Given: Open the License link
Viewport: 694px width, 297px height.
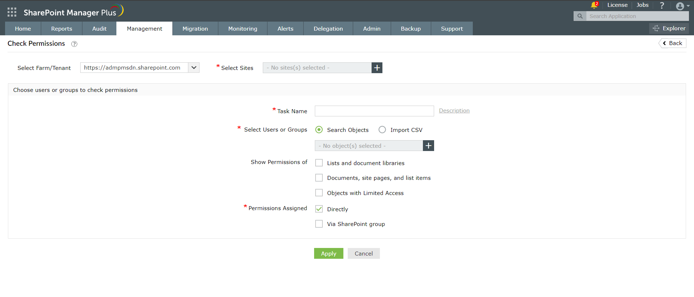Looking at the screenshot, I should pos(617,5).
